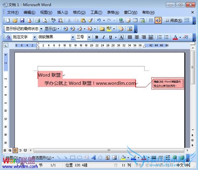Click the Columns icon

[x=151, y=20]
